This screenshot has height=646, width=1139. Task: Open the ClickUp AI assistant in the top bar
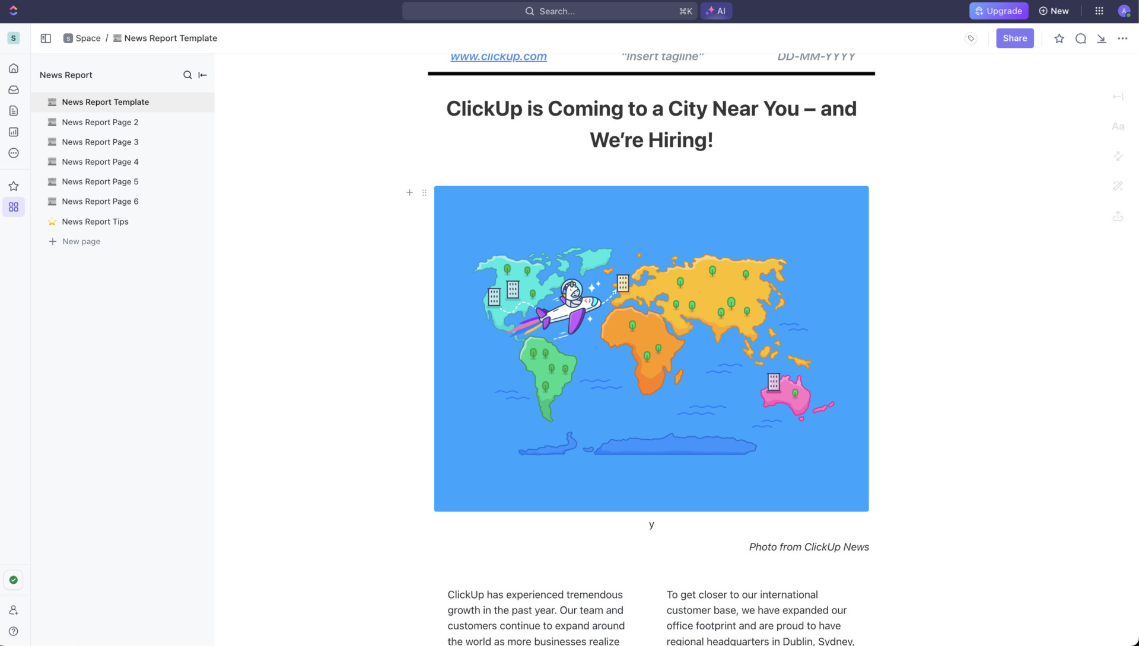[716, 11]
